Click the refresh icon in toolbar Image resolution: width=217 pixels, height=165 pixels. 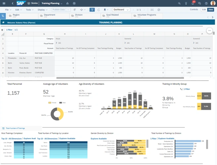click(x=98, y=10)
